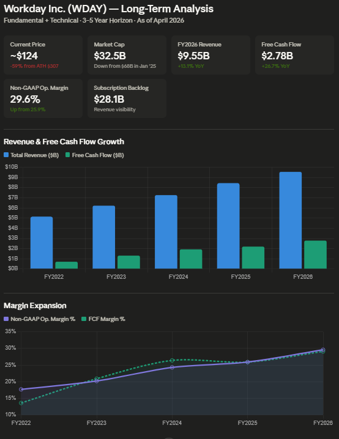Click the 35% axis label on margin chart
This screenshot has width=339, height=439.
(10, 331)
